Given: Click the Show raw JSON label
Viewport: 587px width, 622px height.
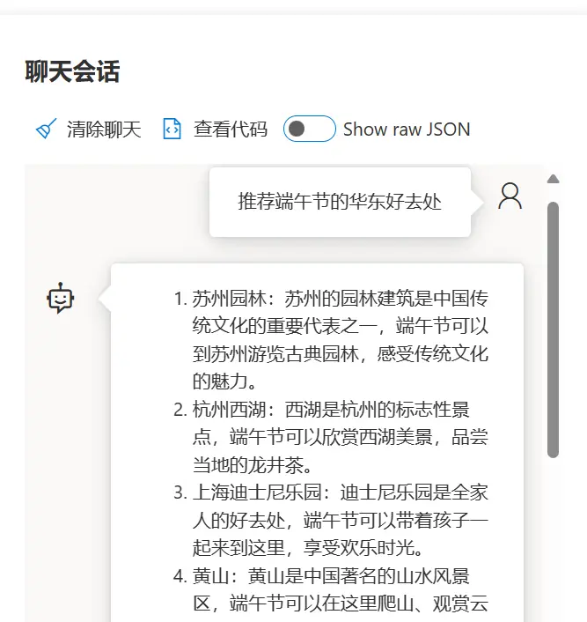Looking at the screenshot, I should point(407,130).
